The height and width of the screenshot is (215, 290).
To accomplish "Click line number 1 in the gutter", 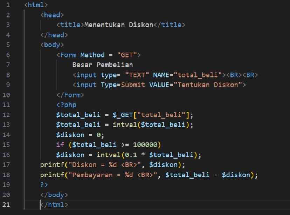I will coord(8,5).
